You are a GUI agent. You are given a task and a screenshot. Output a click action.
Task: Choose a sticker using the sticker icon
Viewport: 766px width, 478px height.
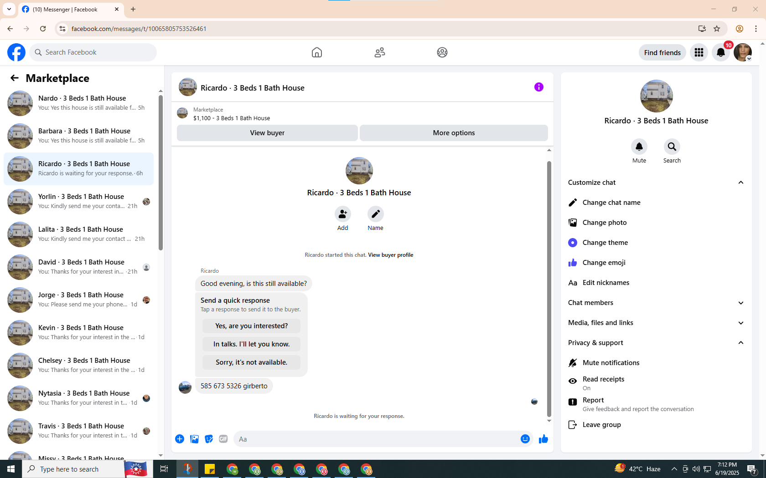tap(209, 439)
